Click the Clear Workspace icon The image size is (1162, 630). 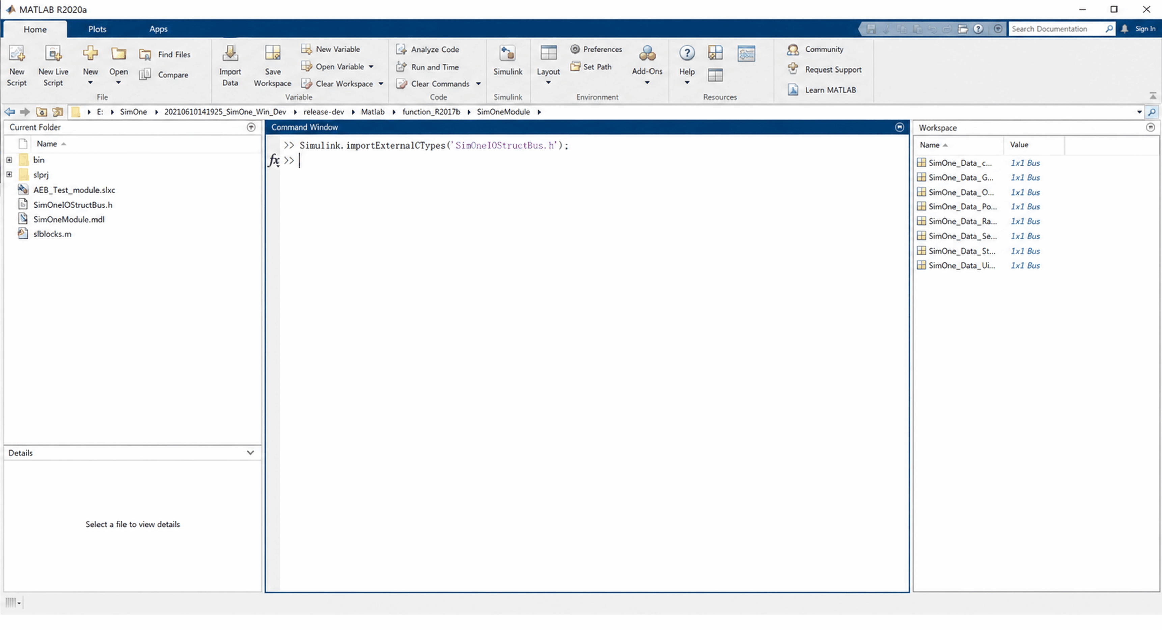(307, 84)
